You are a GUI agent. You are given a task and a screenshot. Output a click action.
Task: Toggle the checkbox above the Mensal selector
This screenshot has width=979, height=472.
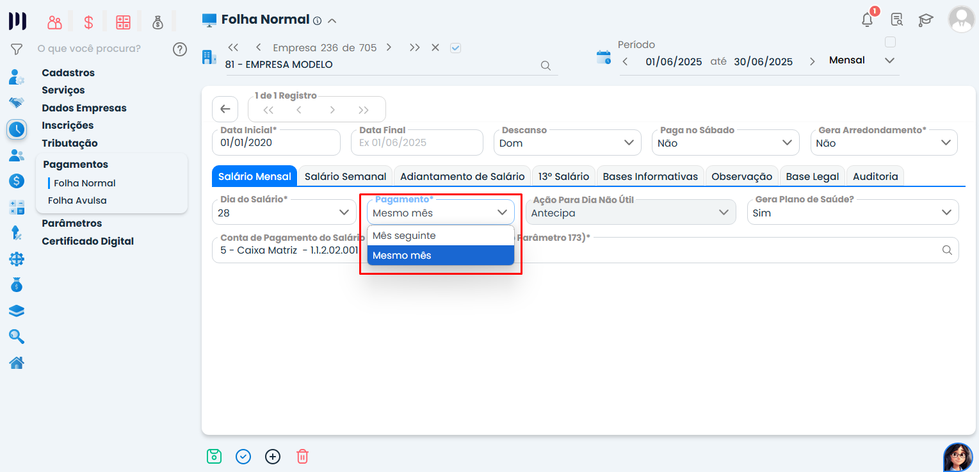coord(889,42)
